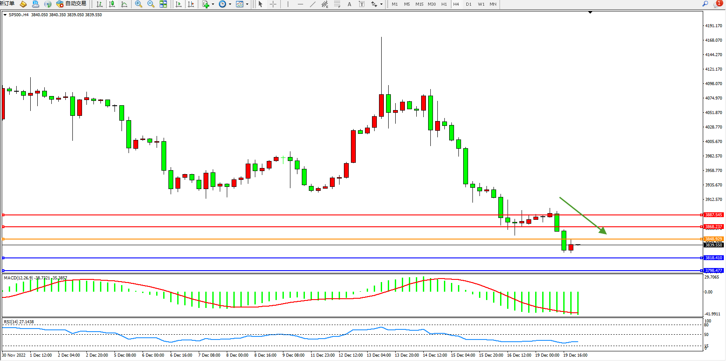
Task: Click the orange 3848.929 price level label
Action: point(713,239)
